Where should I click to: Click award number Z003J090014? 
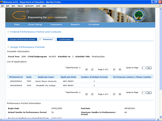(x=16, y=81)
